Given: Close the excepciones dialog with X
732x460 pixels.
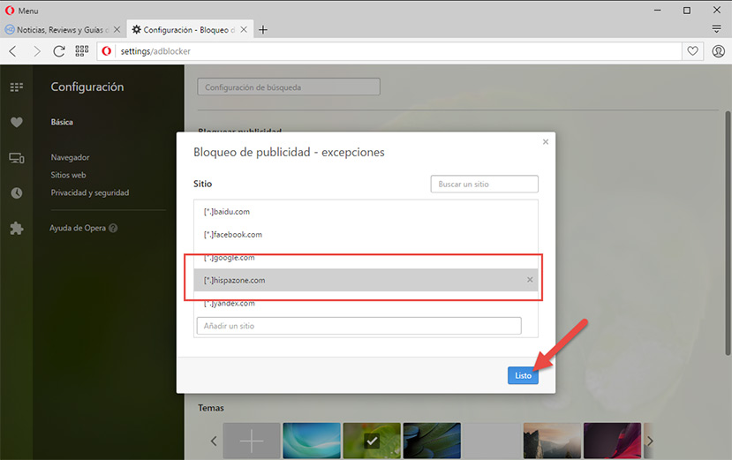Looking at the screenshot, I should click(546, 141).
